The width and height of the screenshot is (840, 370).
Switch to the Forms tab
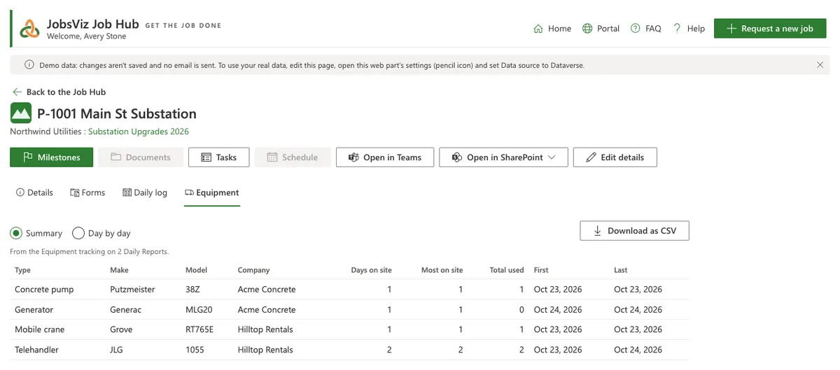click(x=87, y=192)
